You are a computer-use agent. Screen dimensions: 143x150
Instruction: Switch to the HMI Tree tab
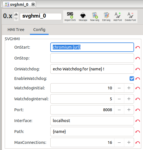[16, 30]
